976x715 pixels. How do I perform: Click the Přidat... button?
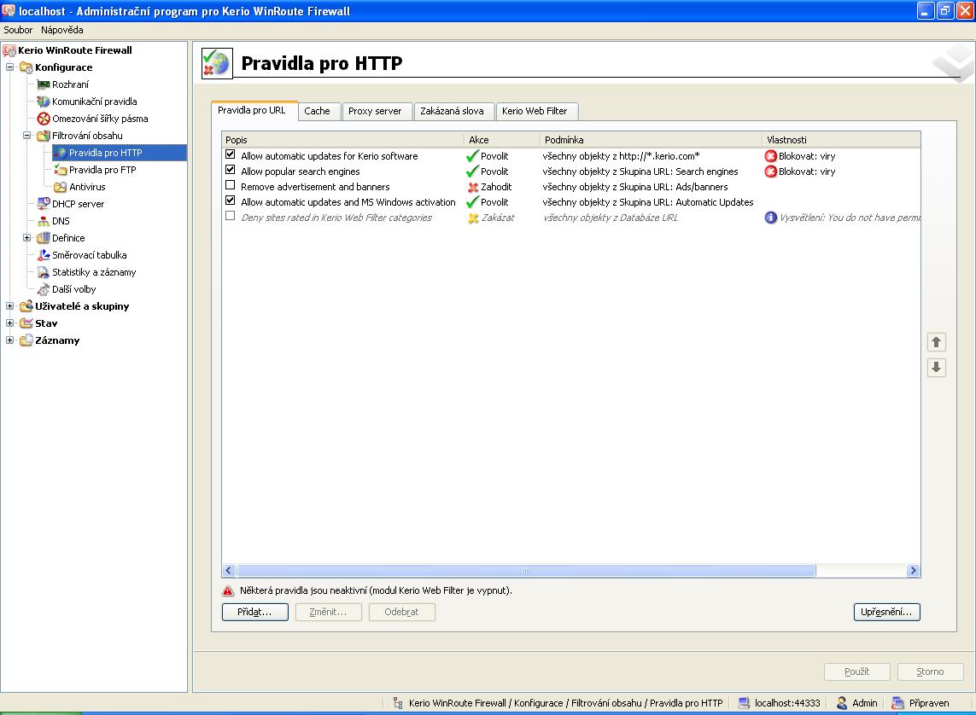click(255, 612)
